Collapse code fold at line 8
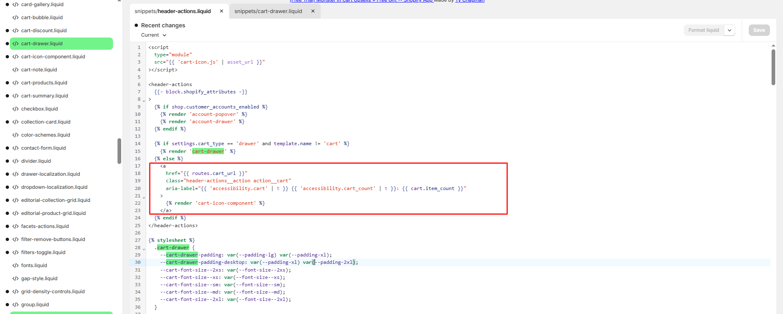The width and height of the screenshot is (783, 314). click(x=144, y=100)
